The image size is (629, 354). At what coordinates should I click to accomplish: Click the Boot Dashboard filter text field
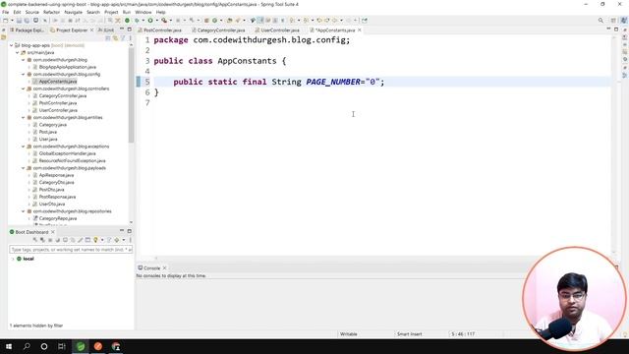[x=71, y=250]
